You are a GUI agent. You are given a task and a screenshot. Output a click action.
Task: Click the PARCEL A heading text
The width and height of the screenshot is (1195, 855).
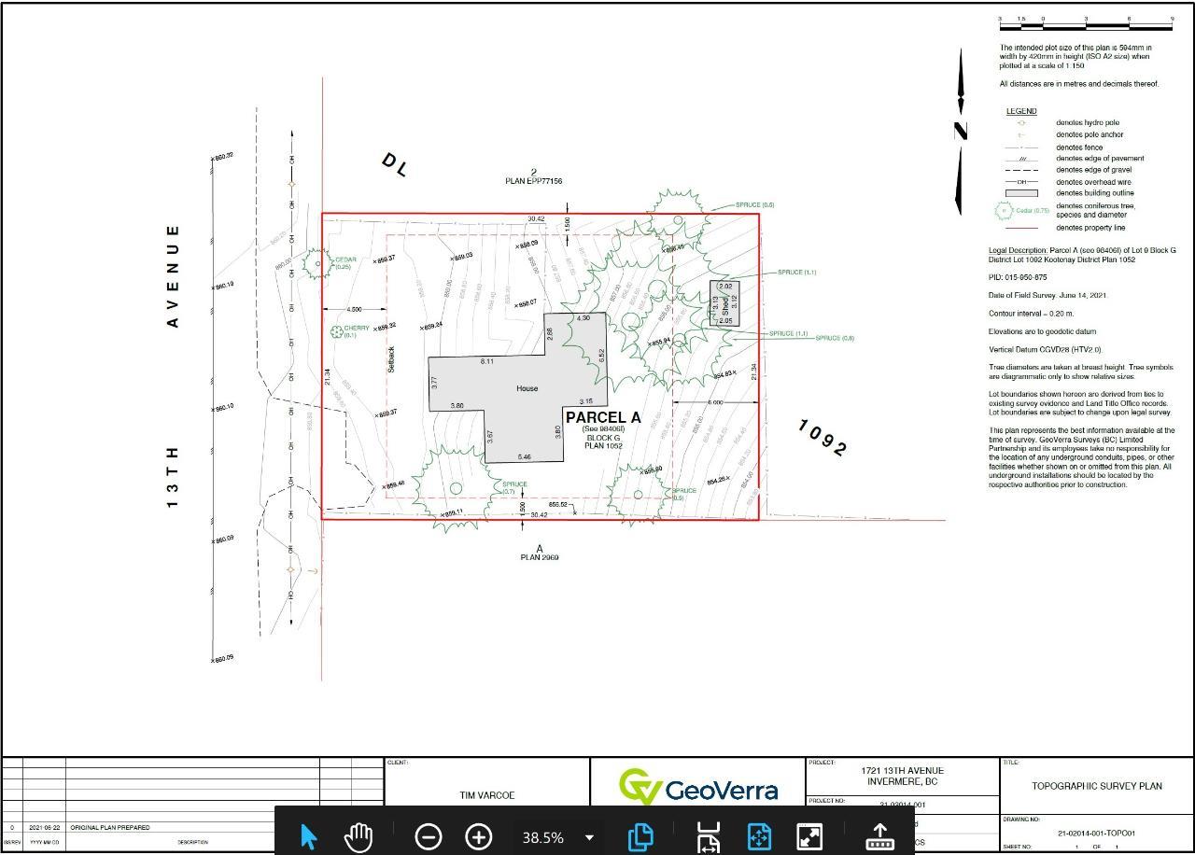click(603, 417)
